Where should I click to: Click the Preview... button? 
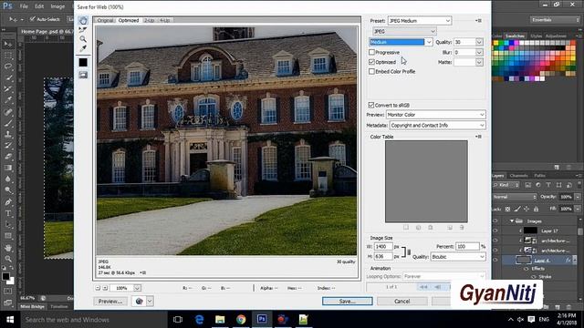pyautogui.click(x=110, y=302)
